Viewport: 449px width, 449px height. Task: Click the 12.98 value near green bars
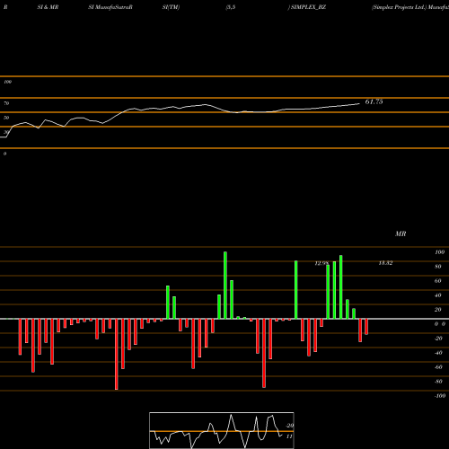(x=321, y=263)
